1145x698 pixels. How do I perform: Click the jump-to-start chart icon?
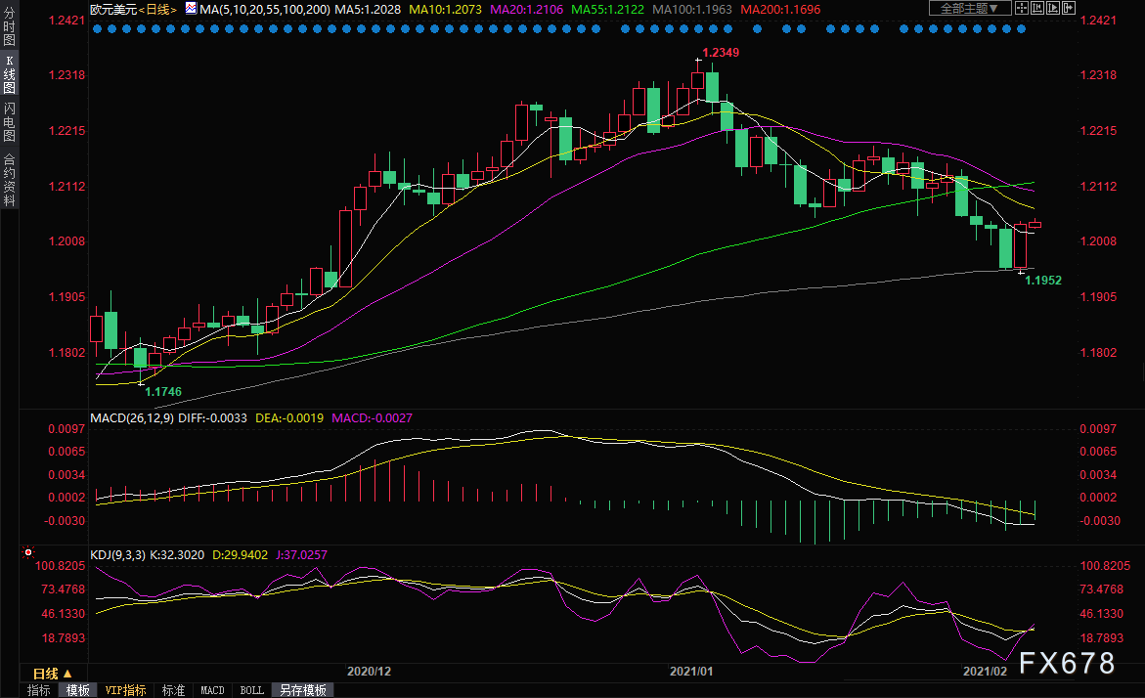[1036, 8]
